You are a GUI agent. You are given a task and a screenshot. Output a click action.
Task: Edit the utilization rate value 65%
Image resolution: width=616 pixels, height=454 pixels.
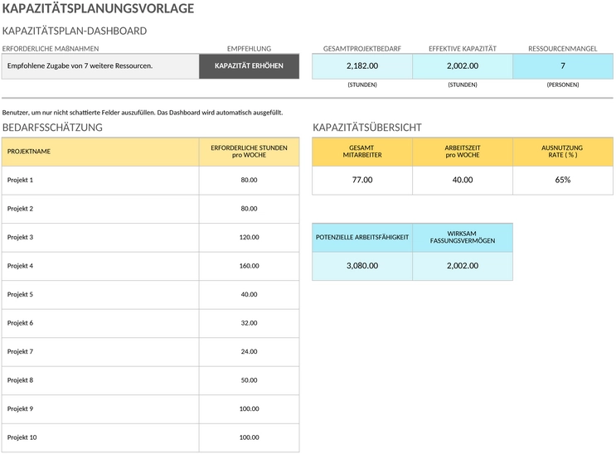563,181
